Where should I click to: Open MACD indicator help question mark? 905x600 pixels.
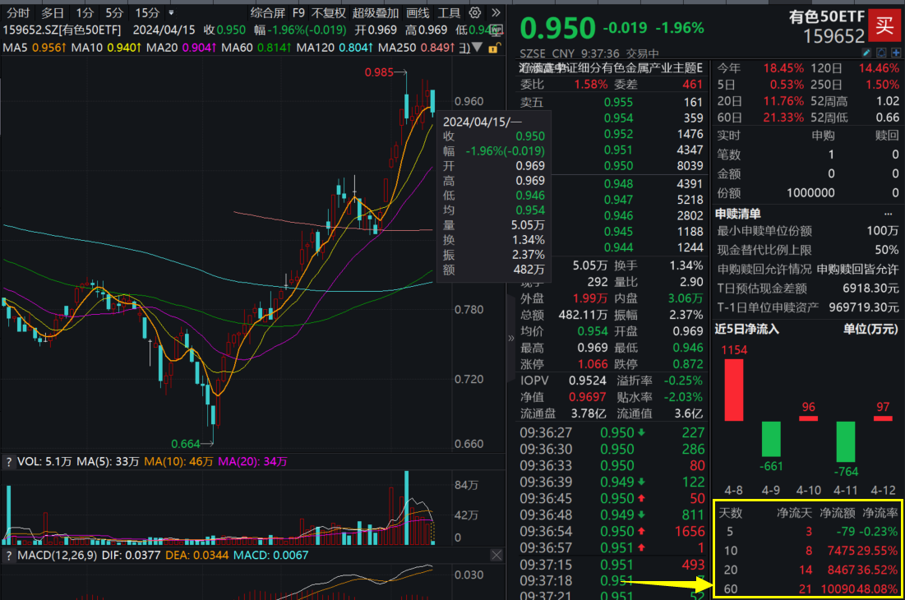click(x=8, y=556)
